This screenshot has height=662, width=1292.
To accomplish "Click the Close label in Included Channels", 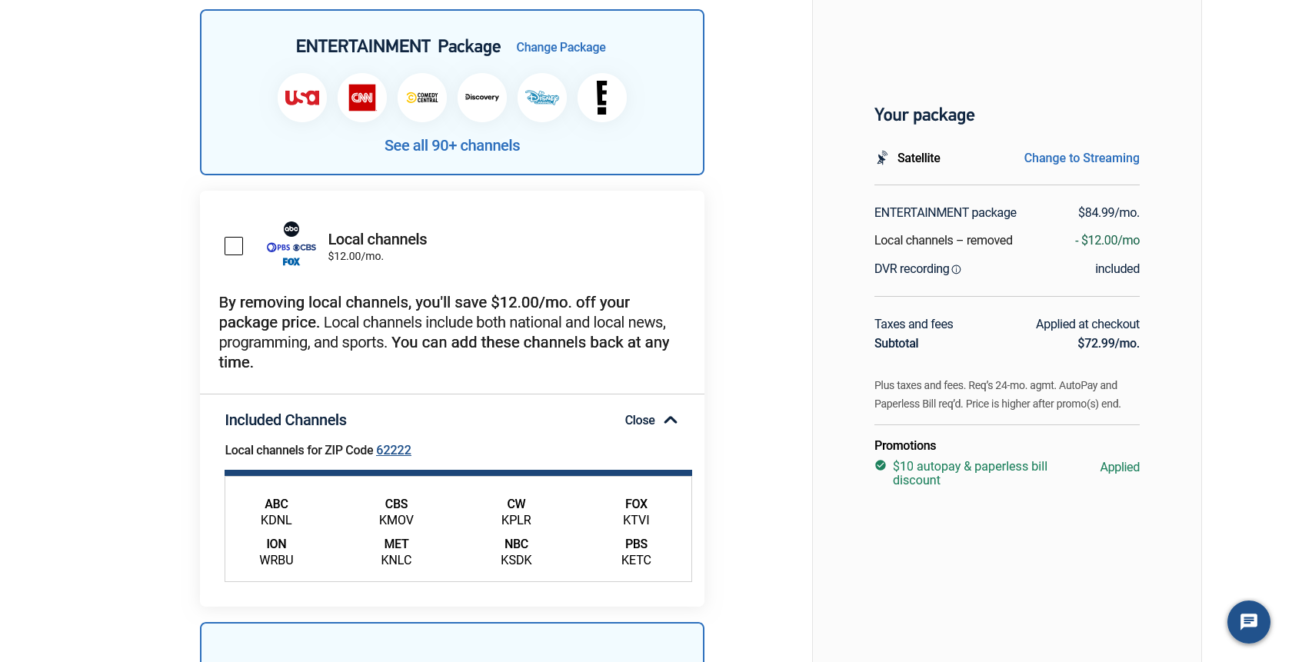I will coord(640,420).
